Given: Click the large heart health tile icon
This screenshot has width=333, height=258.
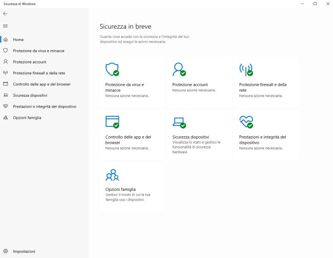Looking at the screenshot, I should (246, 122).
